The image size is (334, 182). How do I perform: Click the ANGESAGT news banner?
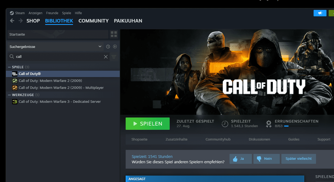(215, 179)
